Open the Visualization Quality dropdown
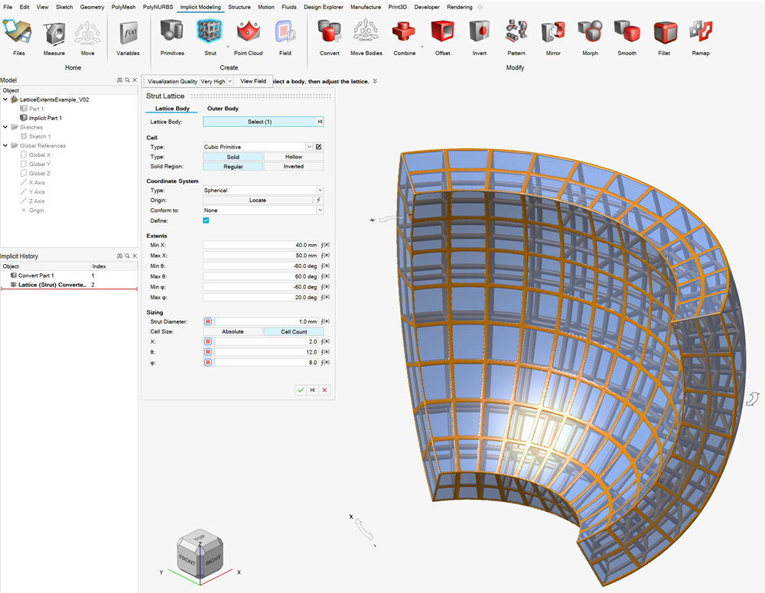 (213, 81)
